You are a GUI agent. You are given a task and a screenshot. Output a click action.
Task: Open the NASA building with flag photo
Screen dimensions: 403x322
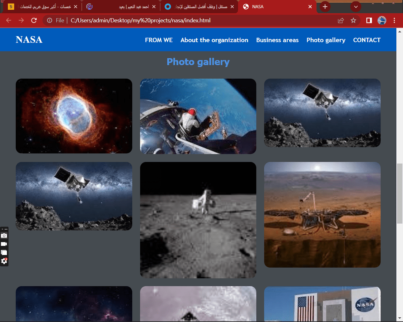click(x=322, y=304)
